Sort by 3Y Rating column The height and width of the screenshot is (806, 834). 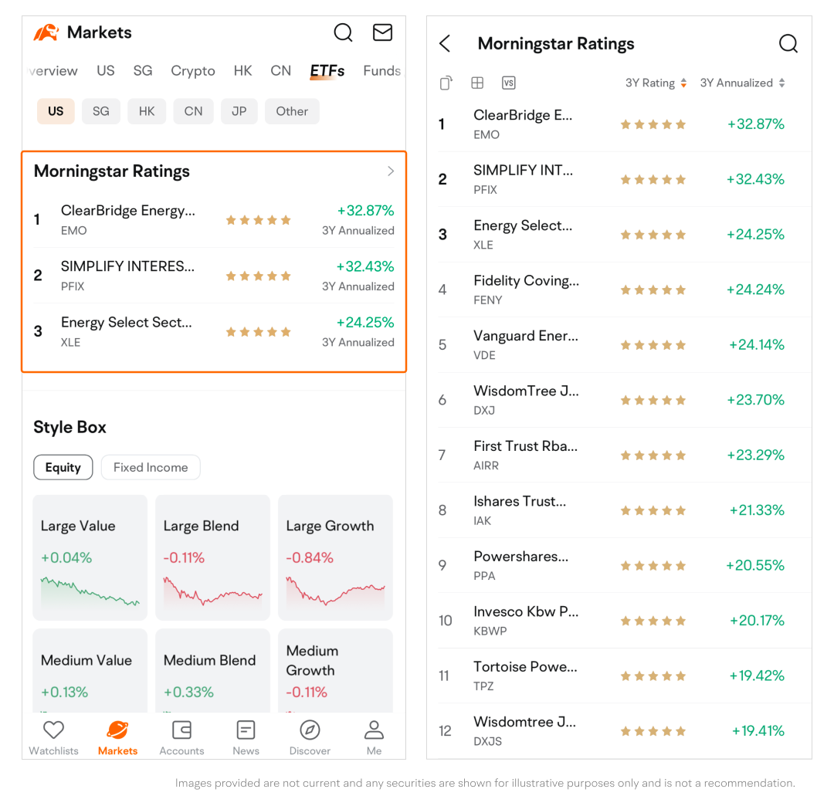[656, 83]
